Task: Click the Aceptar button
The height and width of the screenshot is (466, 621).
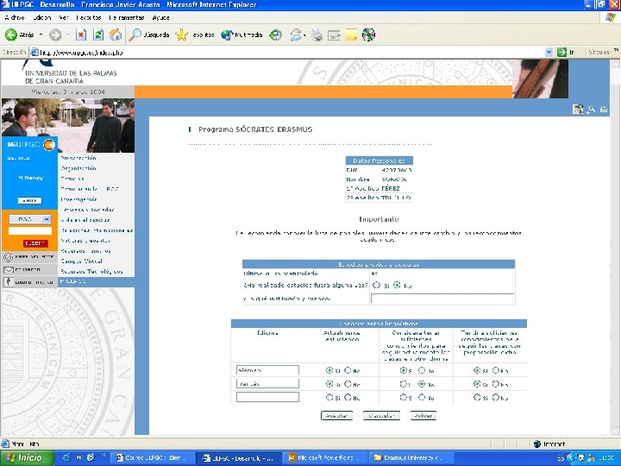Action: (336, 416)
